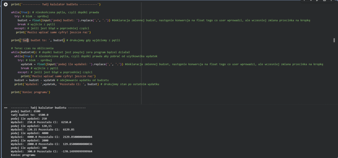Run the code cell with play button

[x=6, y=4]
